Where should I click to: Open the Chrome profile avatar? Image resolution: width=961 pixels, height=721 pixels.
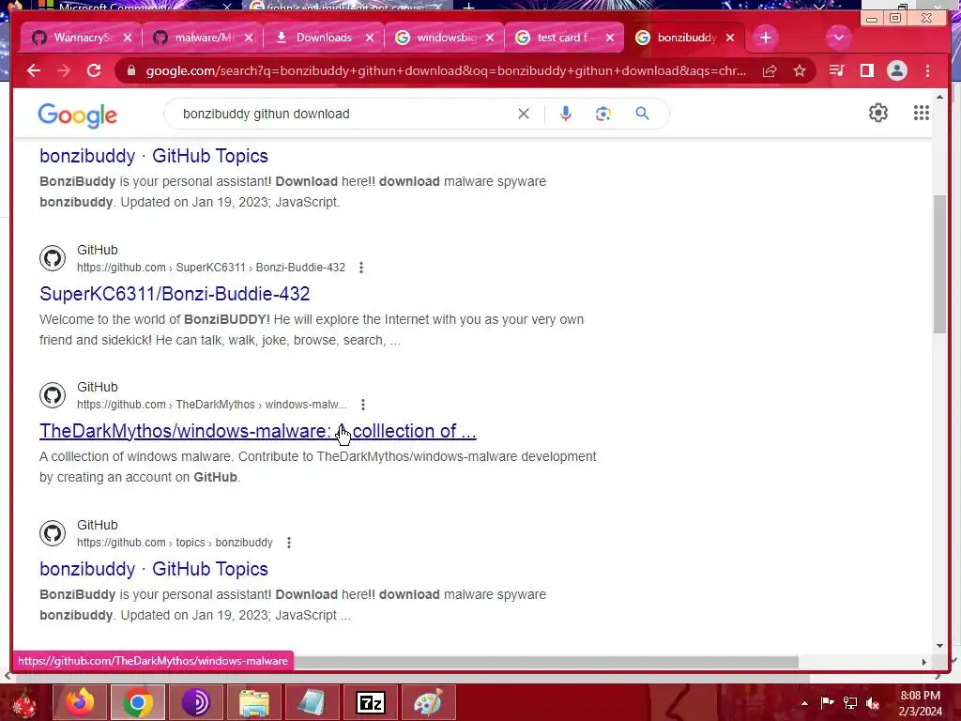[x=896, y=70]
